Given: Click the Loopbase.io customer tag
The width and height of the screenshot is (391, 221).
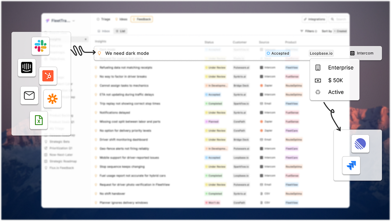Looking at the screenshot, I should tap(321, 53).
